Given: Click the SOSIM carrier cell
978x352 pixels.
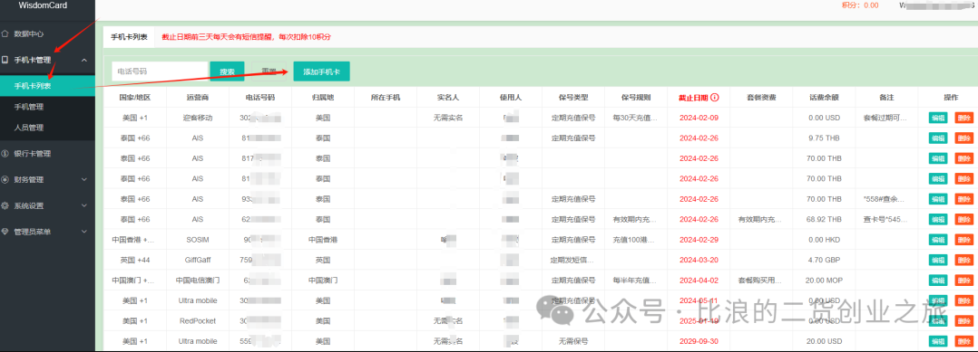Looking at the screenshot, I should [x=198, y=240].
